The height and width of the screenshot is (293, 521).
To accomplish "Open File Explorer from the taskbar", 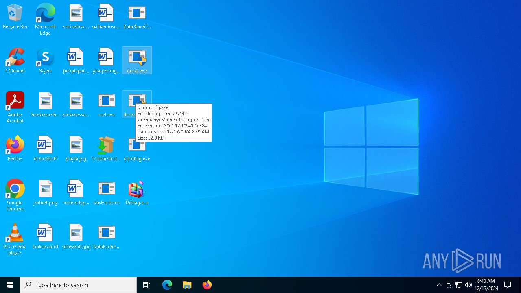I will [187, 285].
